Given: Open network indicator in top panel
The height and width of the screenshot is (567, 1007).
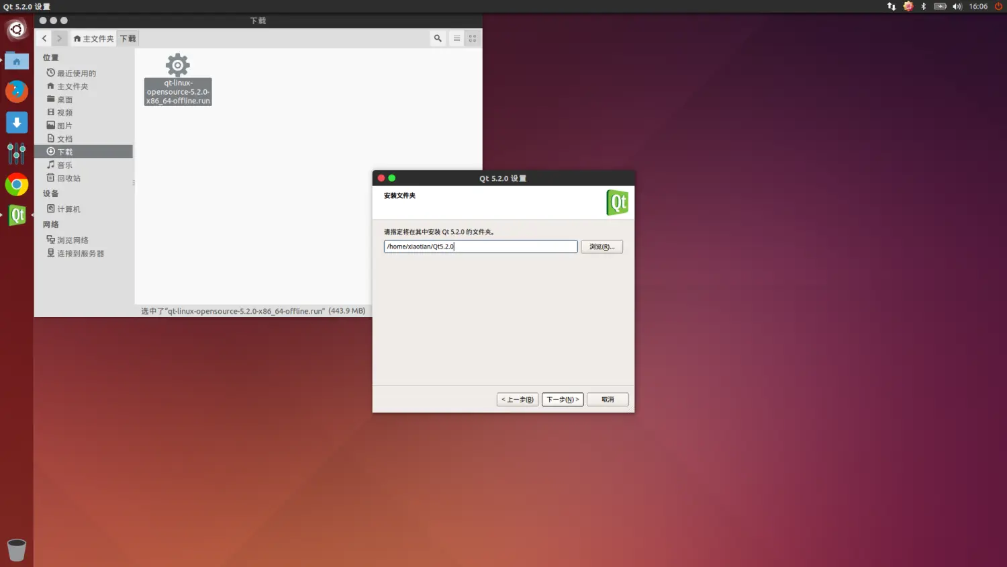Looking at the screenshot, I should [x=892, y=6].
